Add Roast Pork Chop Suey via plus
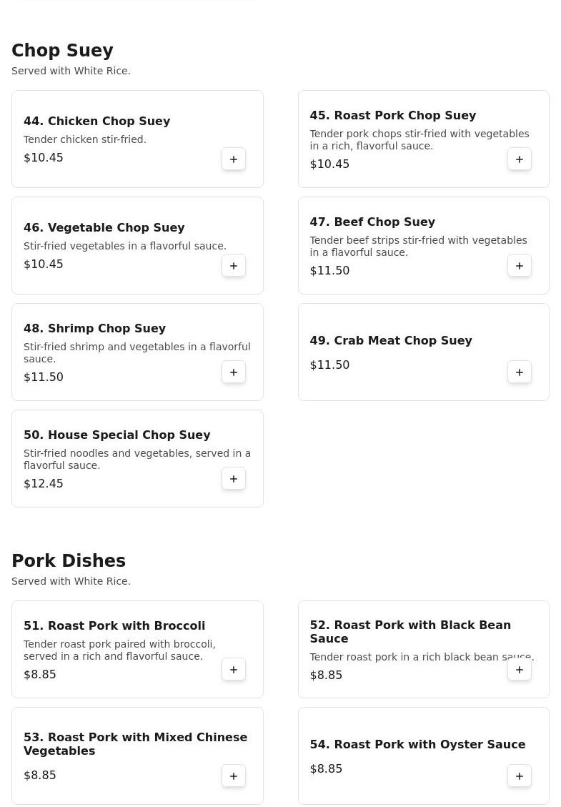 520,159
